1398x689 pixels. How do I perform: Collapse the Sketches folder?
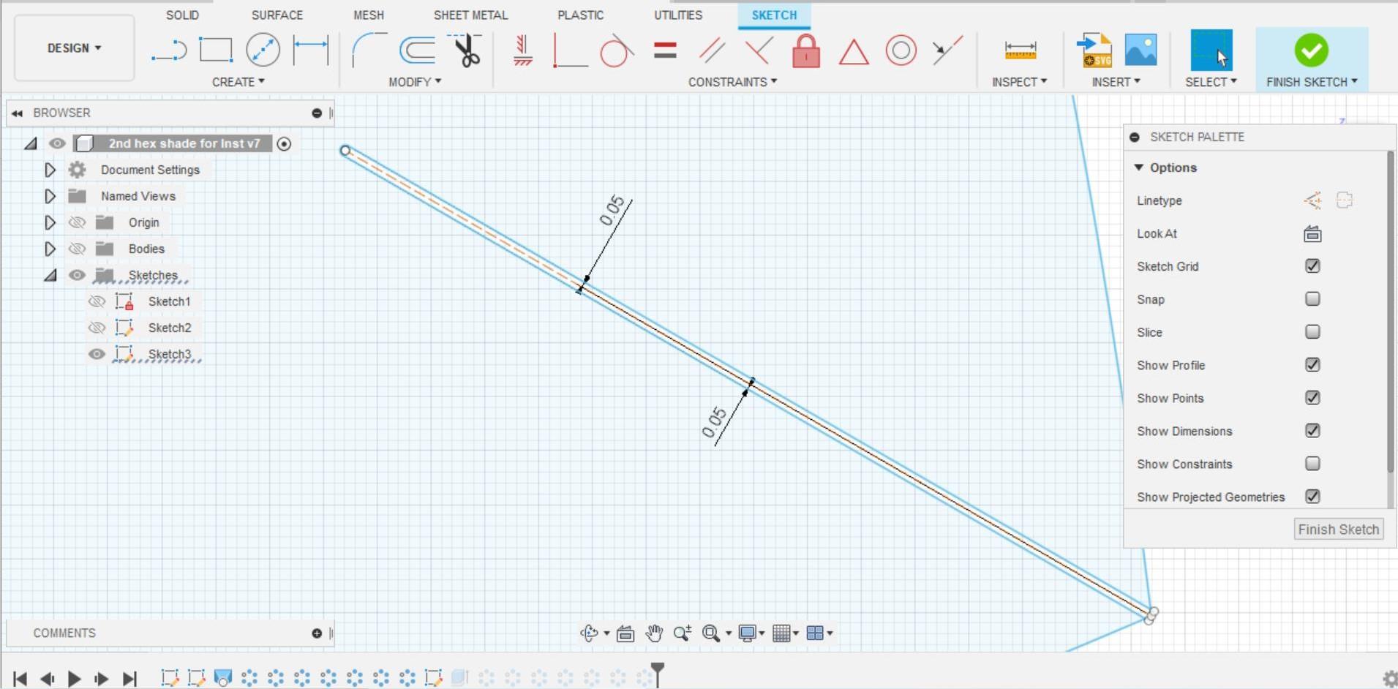pos(50,276)
